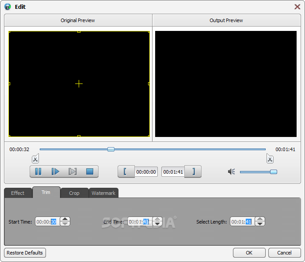Click the Start Time input field
The image size is (305, 262).
pos(47,221)
